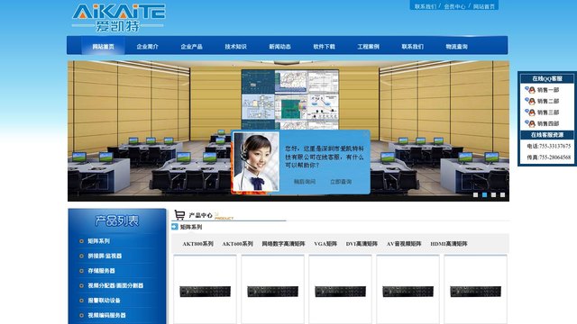Image resolution: width=577 pixels, height=324 pixels.
Task: Select AKT800系列 product tab
Action: point(198,244)
